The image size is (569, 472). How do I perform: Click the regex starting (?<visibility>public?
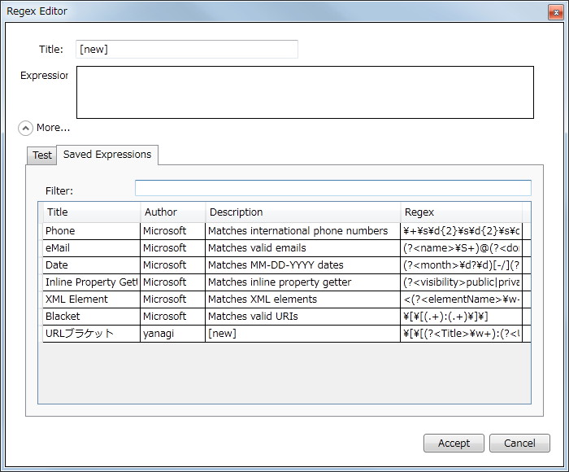coord(461,282)
